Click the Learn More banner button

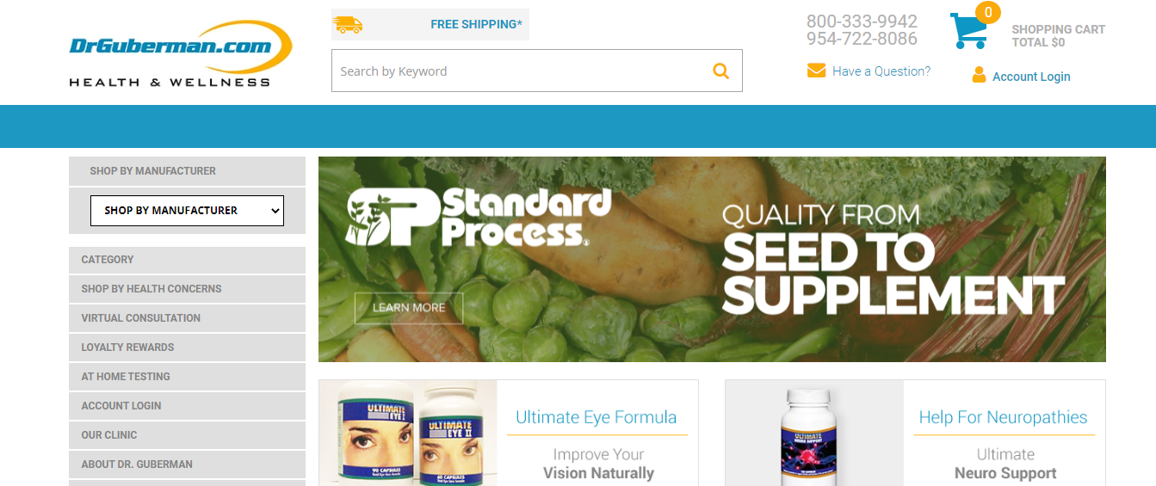409,308
